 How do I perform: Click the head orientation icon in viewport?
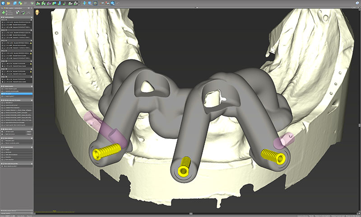click(x=38, y=12)
